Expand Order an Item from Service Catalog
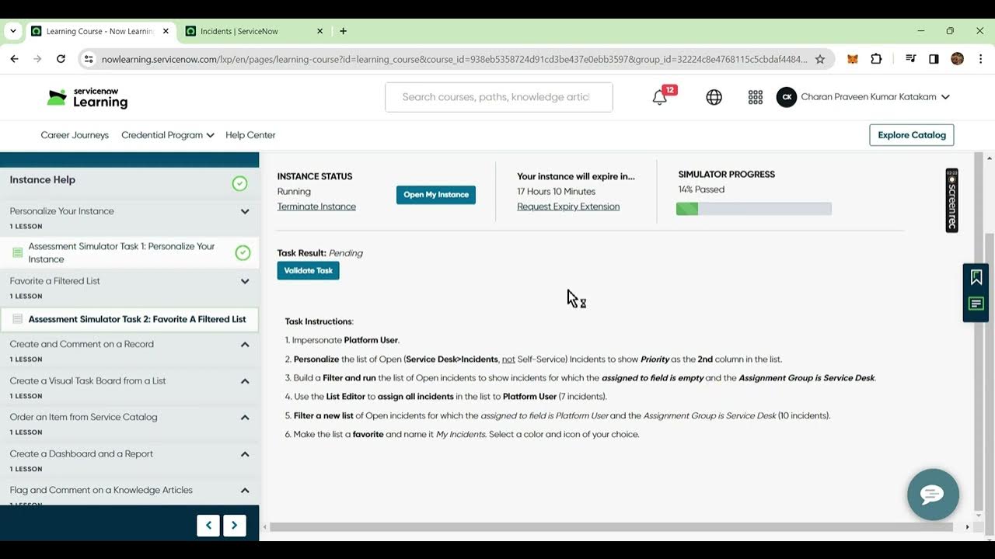The image size is (995, 559). click(x=245, y=417)
